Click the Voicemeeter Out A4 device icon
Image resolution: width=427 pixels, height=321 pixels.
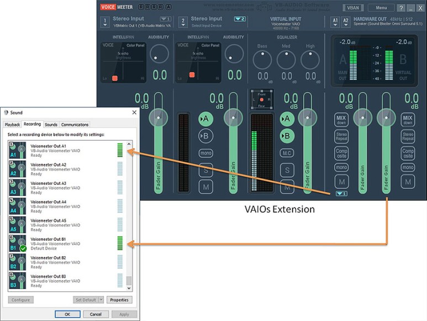[x=18, y=206]
